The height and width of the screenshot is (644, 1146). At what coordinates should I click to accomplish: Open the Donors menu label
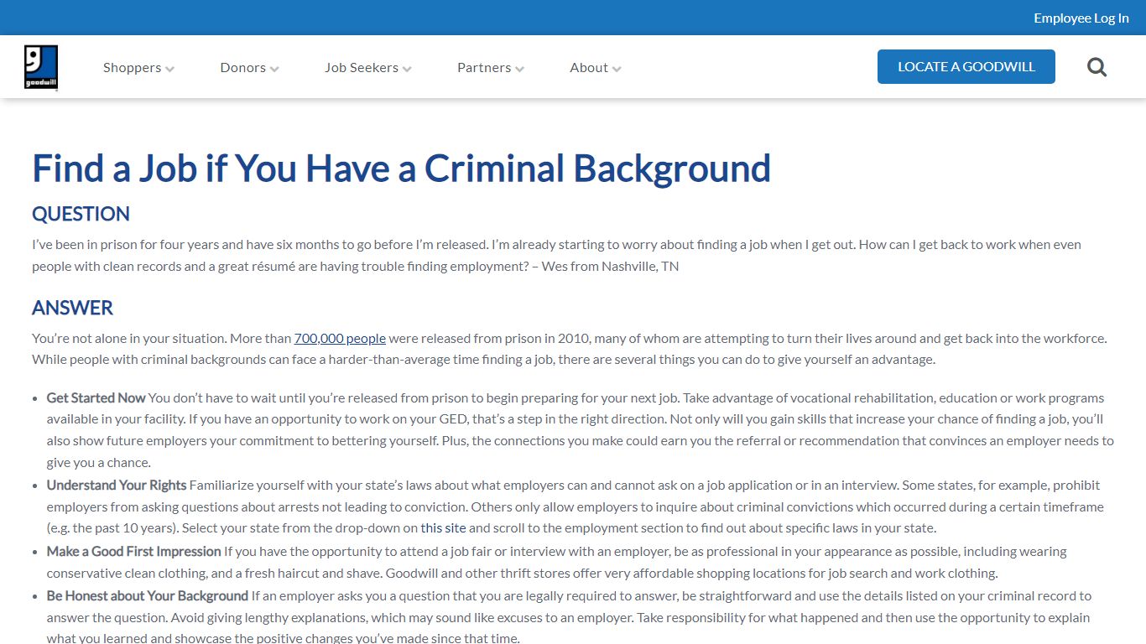click(243, 67)
